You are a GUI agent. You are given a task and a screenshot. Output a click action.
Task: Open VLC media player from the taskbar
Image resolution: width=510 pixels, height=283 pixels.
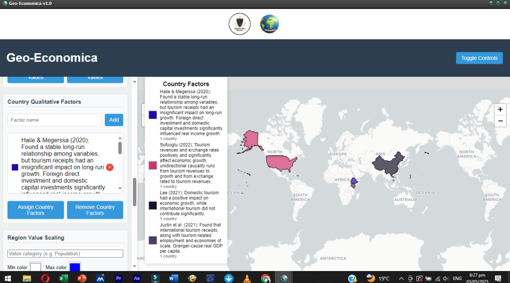(x=247, y=278)
